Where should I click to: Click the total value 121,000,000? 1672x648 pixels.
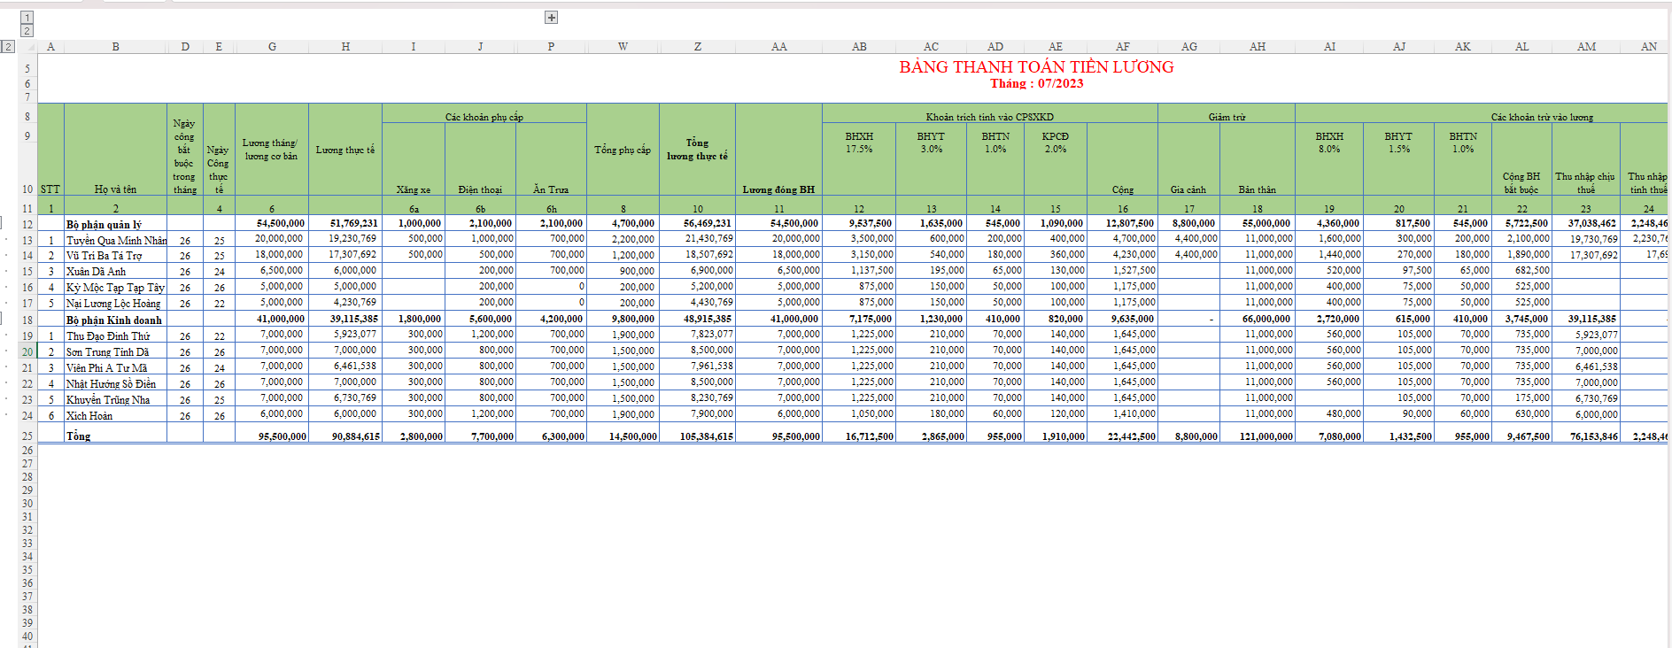point(1266,436)
